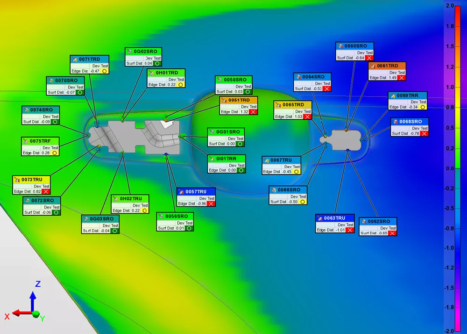Click Edge Dist value 0.82
Image resolution: width=467 pixels, height=334 pixels.
[x=37, y=191]
